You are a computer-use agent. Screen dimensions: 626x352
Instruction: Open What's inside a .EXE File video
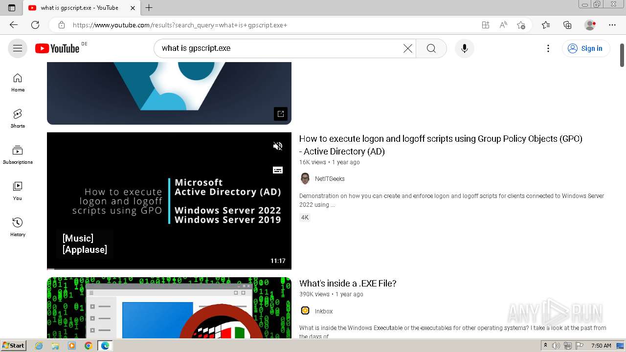[x=348, y=284]
